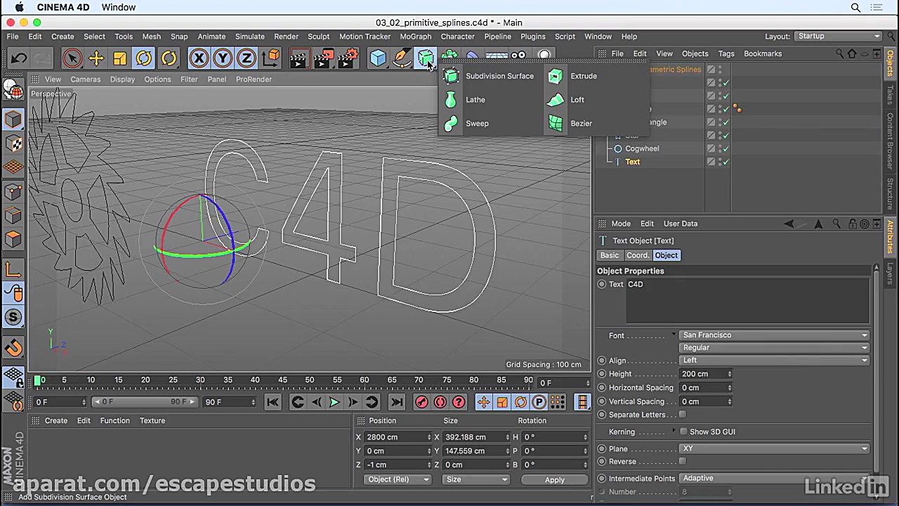Screen dimensions: 899x506
Task: Pick the Sweep generator from popup
Action: click(x=451, y=124)
